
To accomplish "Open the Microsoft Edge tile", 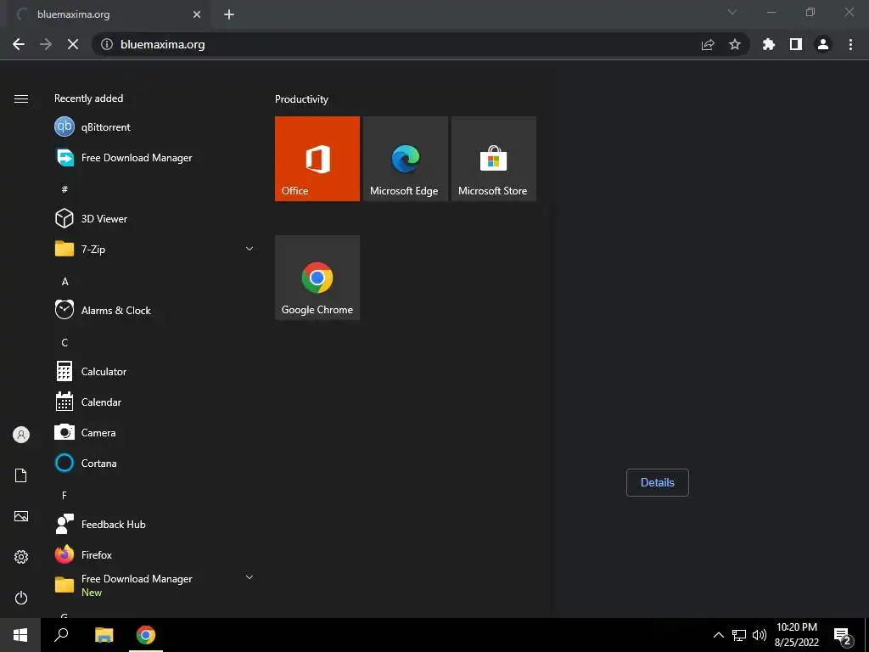I will (405, 159).
